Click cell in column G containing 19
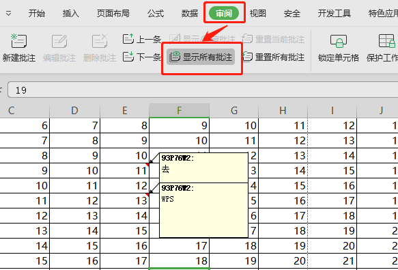 [233, 261]
